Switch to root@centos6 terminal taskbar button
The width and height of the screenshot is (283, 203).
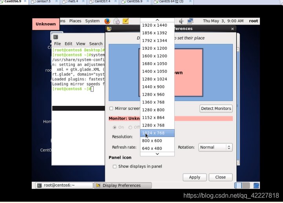pyautogui.click(x=64, y=185)
